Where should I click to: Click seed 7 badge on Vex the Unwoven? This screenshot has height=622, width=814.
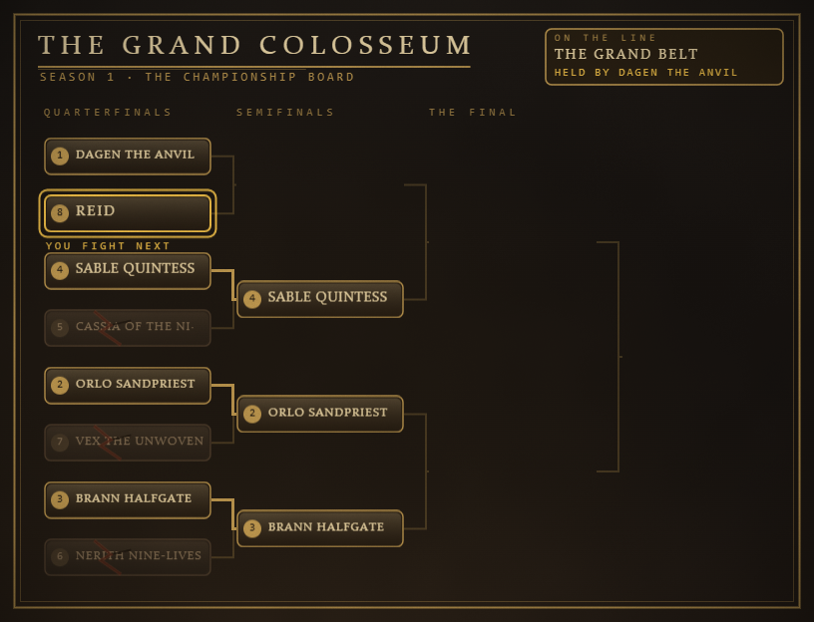(60, 442)
